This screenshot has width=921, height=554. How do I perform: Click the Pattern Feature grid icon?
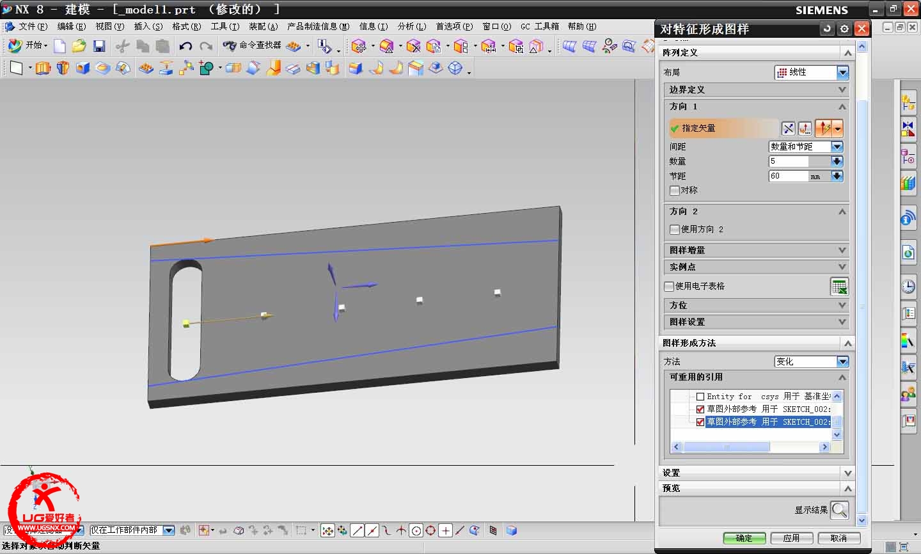(x=146, y=68)
